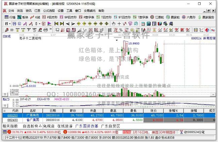Open the T四方形 tool
The width and height of the screenshot is (218, 142).
tap(104, 17)
